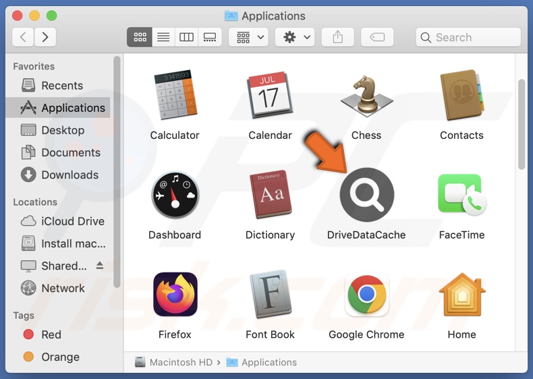Select the Dictionary app icon

[271, 194]
